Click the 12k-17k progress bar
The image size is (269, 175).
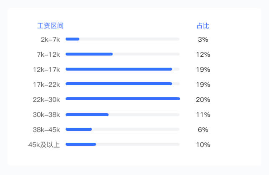tap(122, 69)
